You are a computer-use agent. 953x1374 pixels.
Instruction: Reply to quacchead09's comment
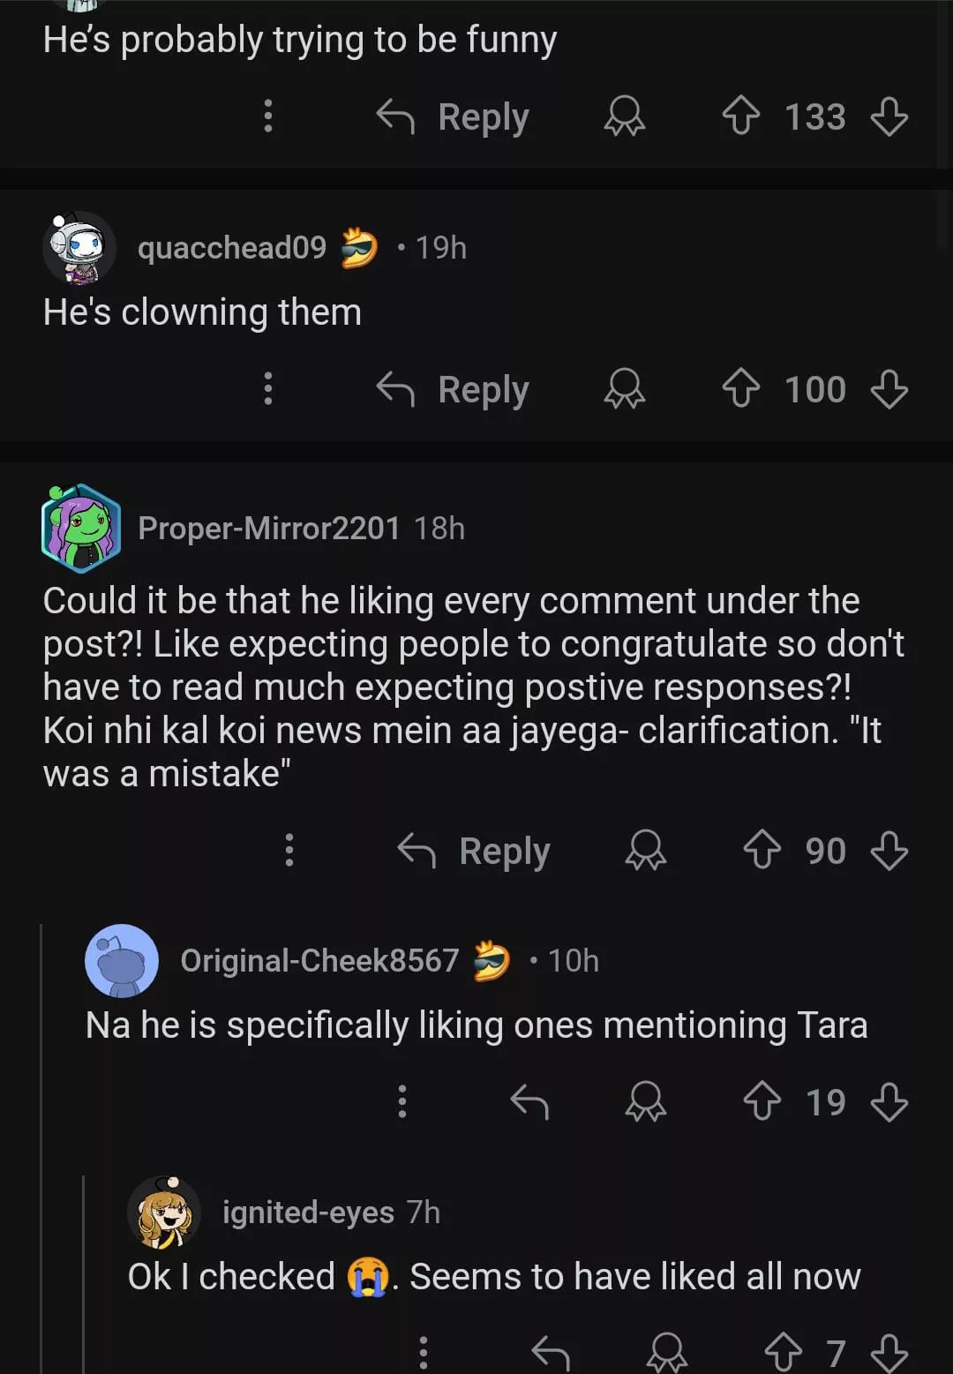point(454,389)
